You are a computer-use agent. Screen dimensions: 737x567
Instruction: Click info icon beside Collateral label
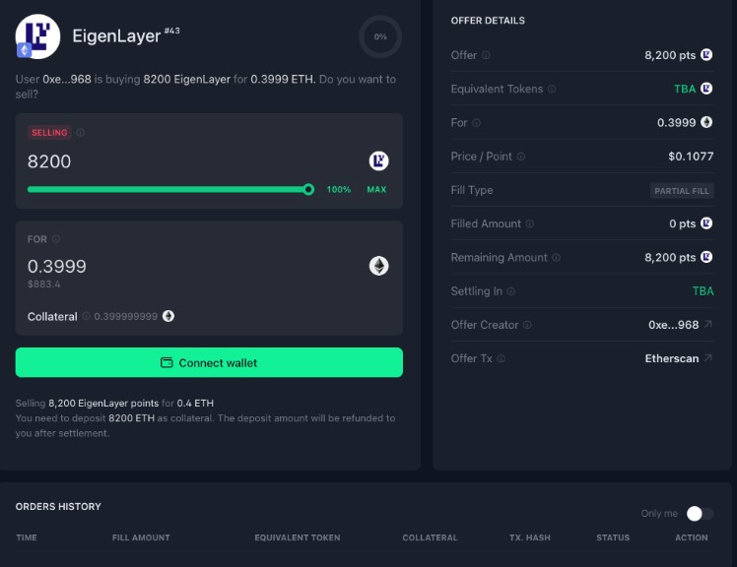(87, 317)
